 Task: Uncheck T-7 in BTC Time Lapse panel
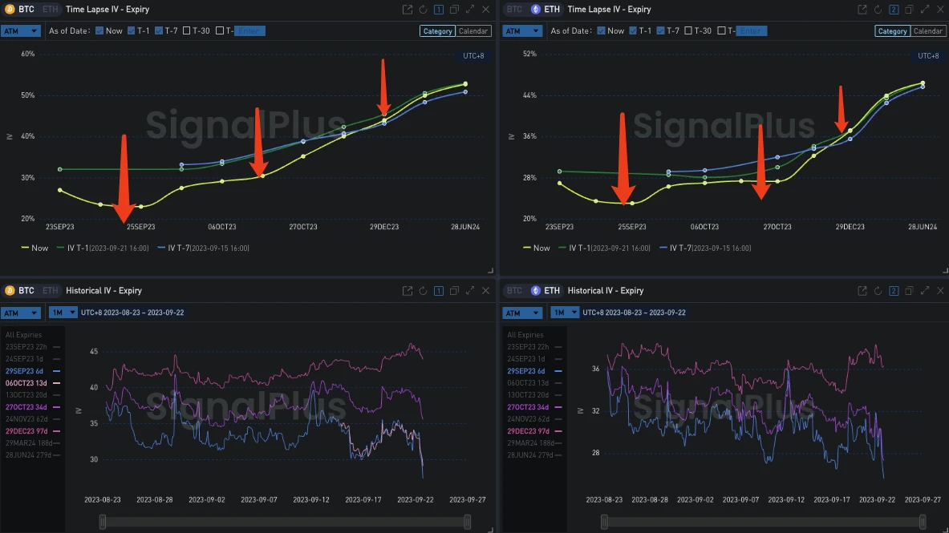click(x=159, y=30)
